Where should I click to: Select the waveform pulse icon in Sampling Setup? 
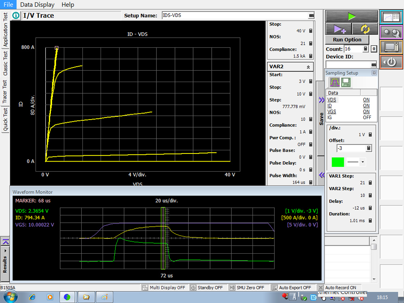point(335,82)
